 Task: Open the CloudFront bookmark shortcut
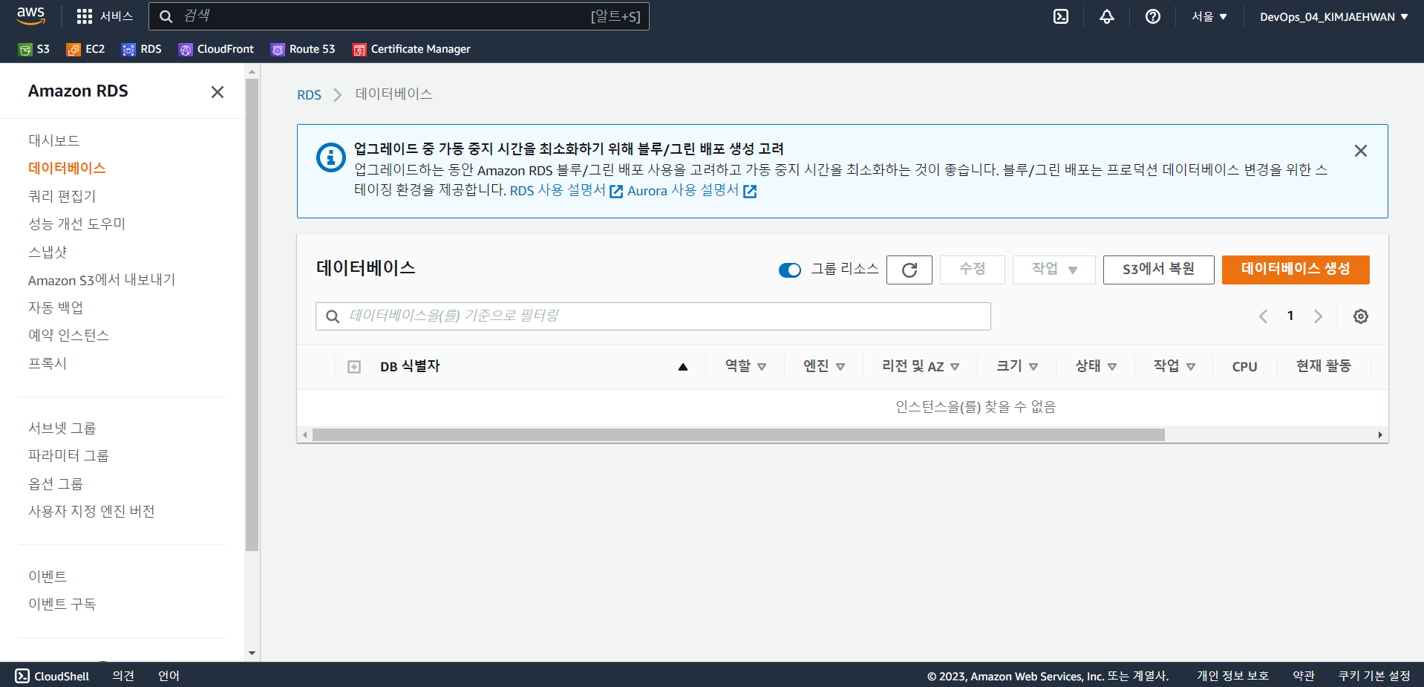click(x=216, y=49)
